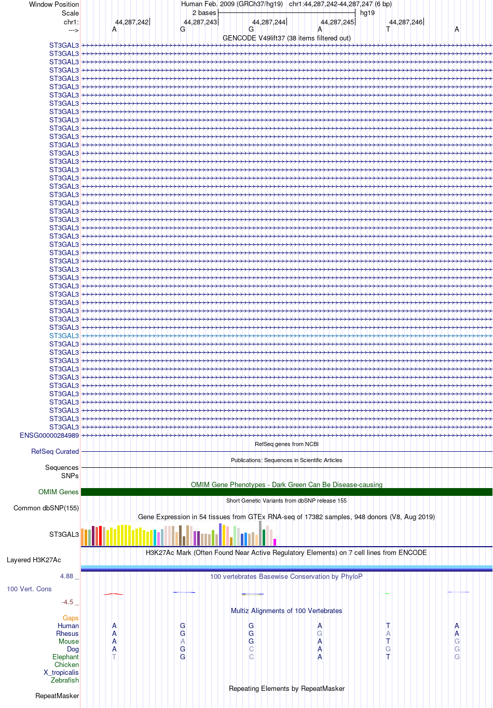
Task: Click the Layered H3K27Ac track label
Action: tap(34, 560)
